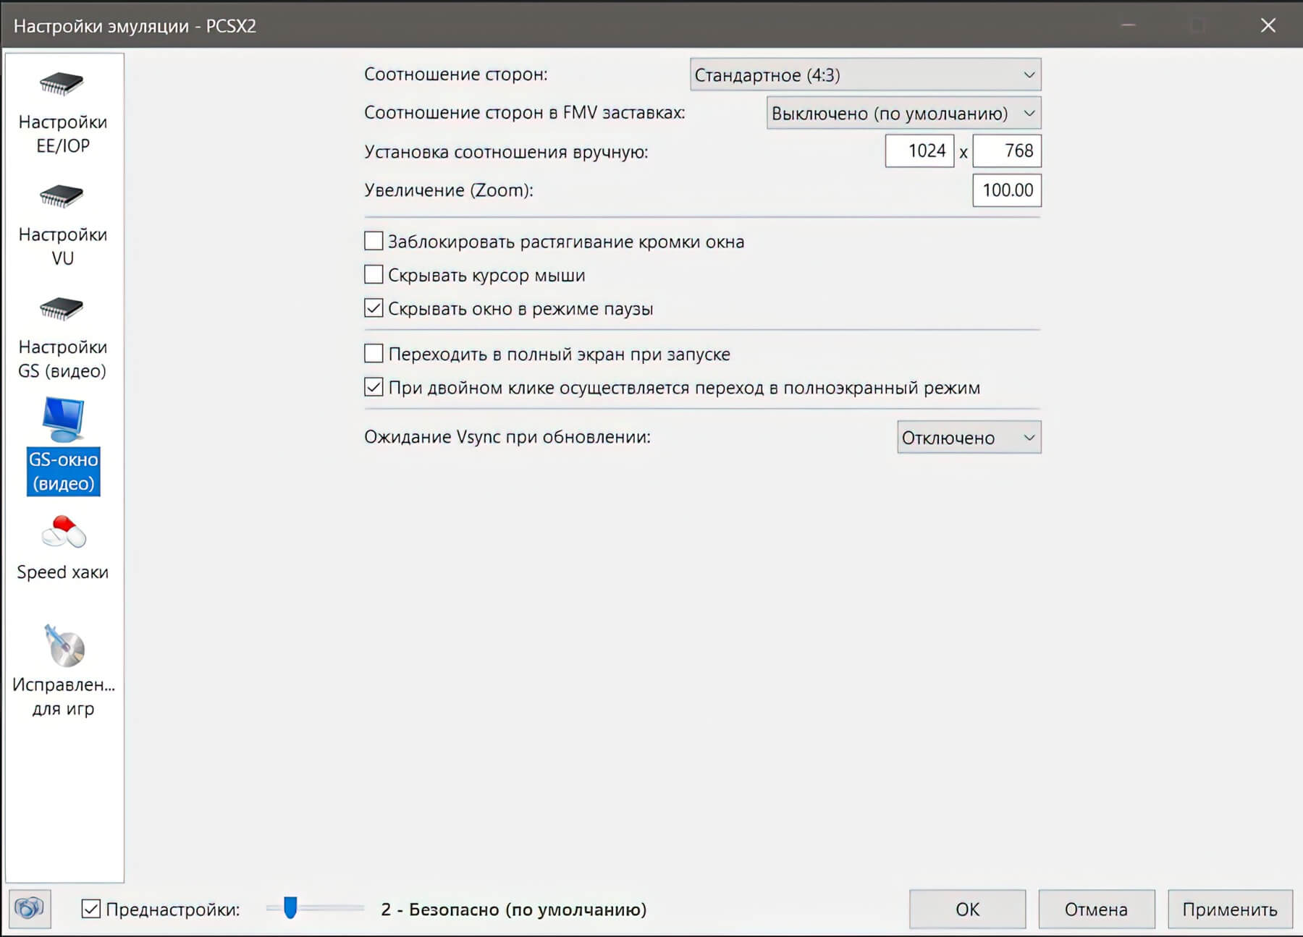This screenshot has height=937, width=1303.
Task: Click the presets slider handle
Action: pos(290,907)
